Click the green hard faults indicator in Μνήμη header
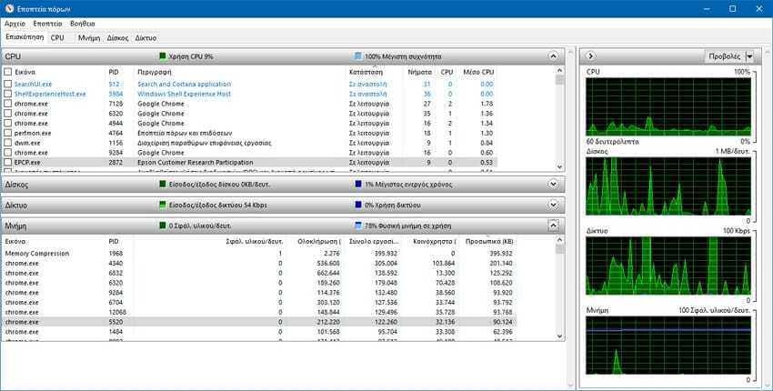The width and height of the screenshot is (773, 391). [x=163, y=226]
